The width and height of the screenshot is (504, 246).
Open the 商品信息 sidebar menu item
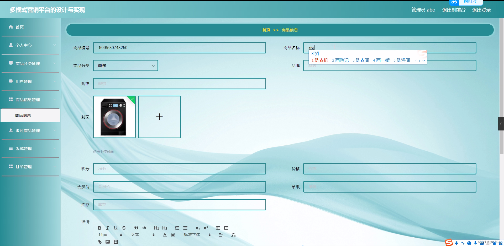click(23, 115)
